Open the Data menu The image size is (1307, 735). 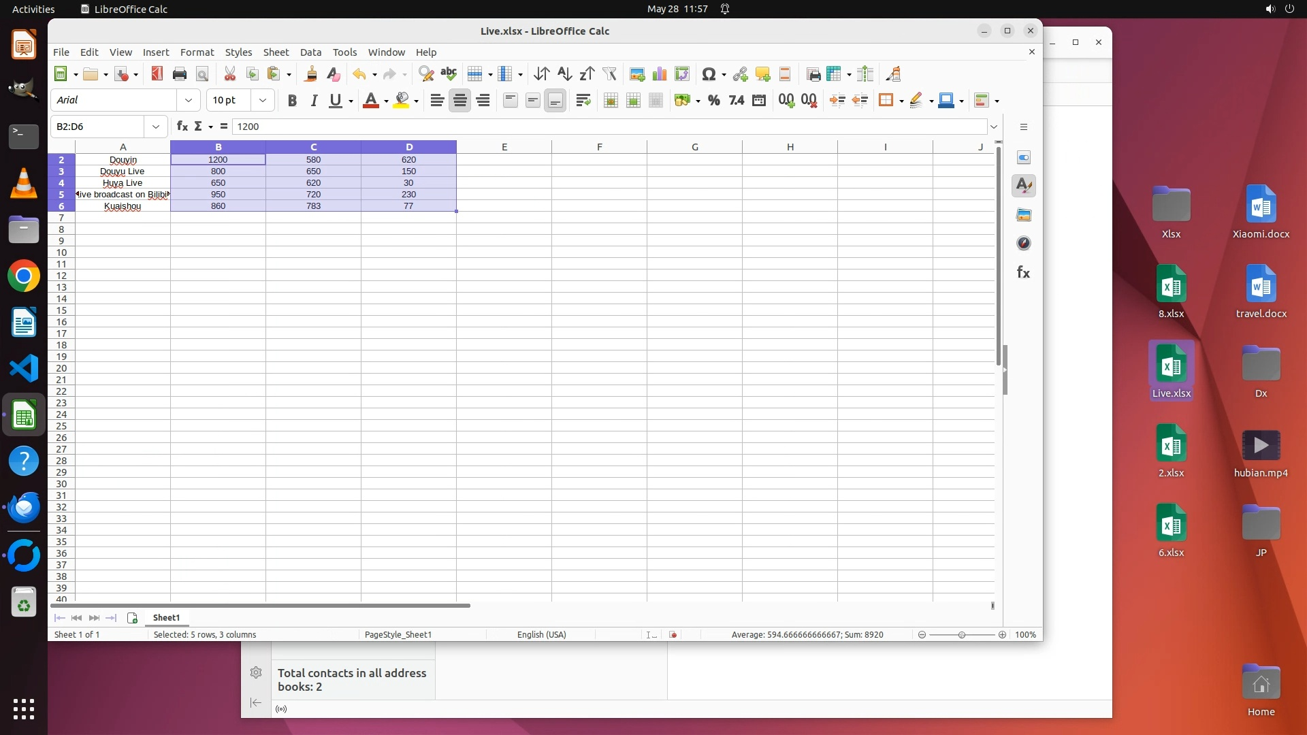pyautogui.click(x=310, y=52)
